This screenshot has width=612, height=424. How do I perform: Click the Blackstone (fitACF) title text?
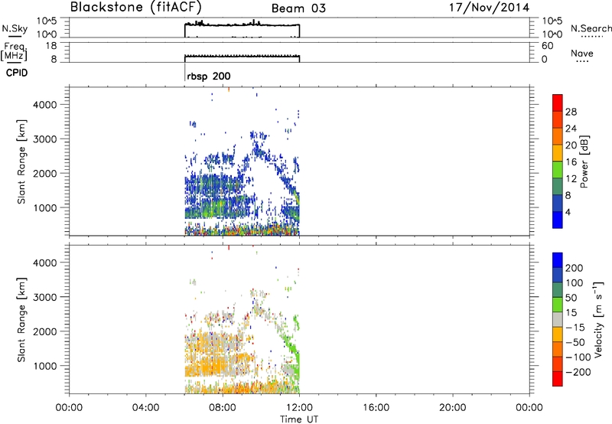[x=136, y=8]
